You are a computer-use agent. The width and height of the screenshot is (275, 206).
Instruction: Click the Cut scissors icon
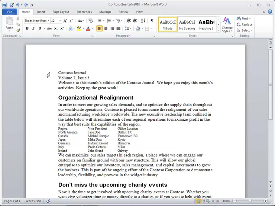tap(18, 19)
